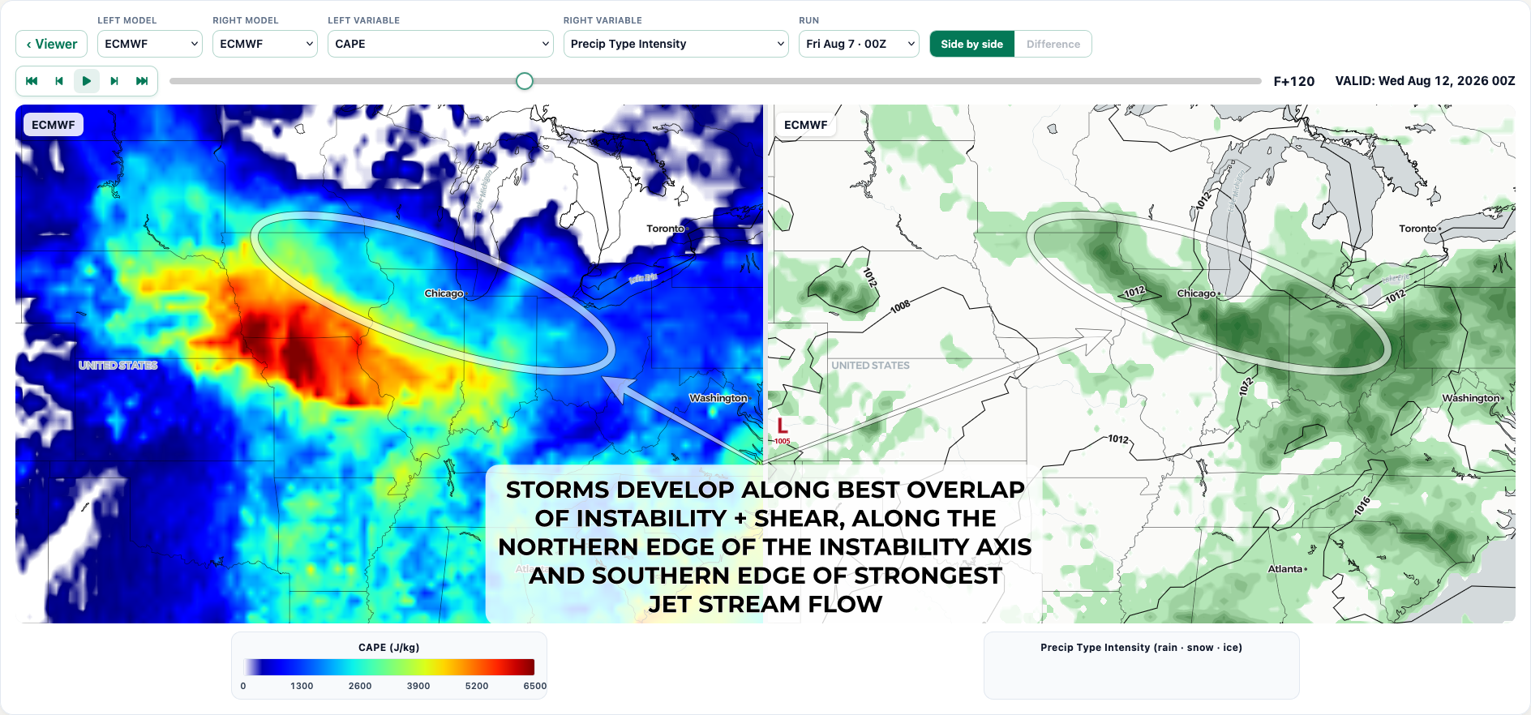This screenshot has width=1531, height=715.
Task: Open the Right Model dropdown
Action: pos(265,44)
